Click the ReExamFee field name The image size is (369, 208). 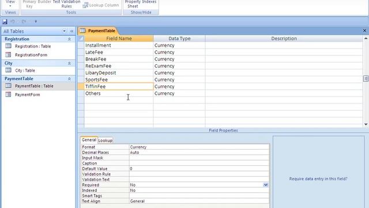[x=99, y=66]
